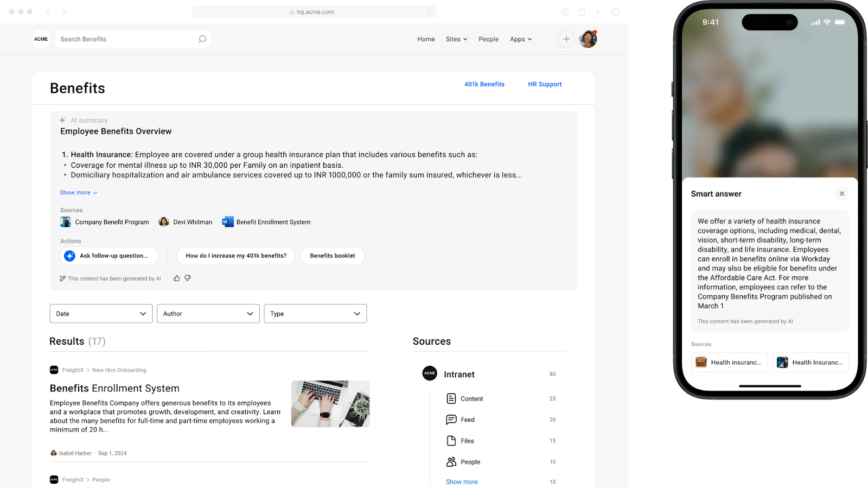Click the plus create button in header
This screenshot has height=488, width=868.
click(566, 39)
